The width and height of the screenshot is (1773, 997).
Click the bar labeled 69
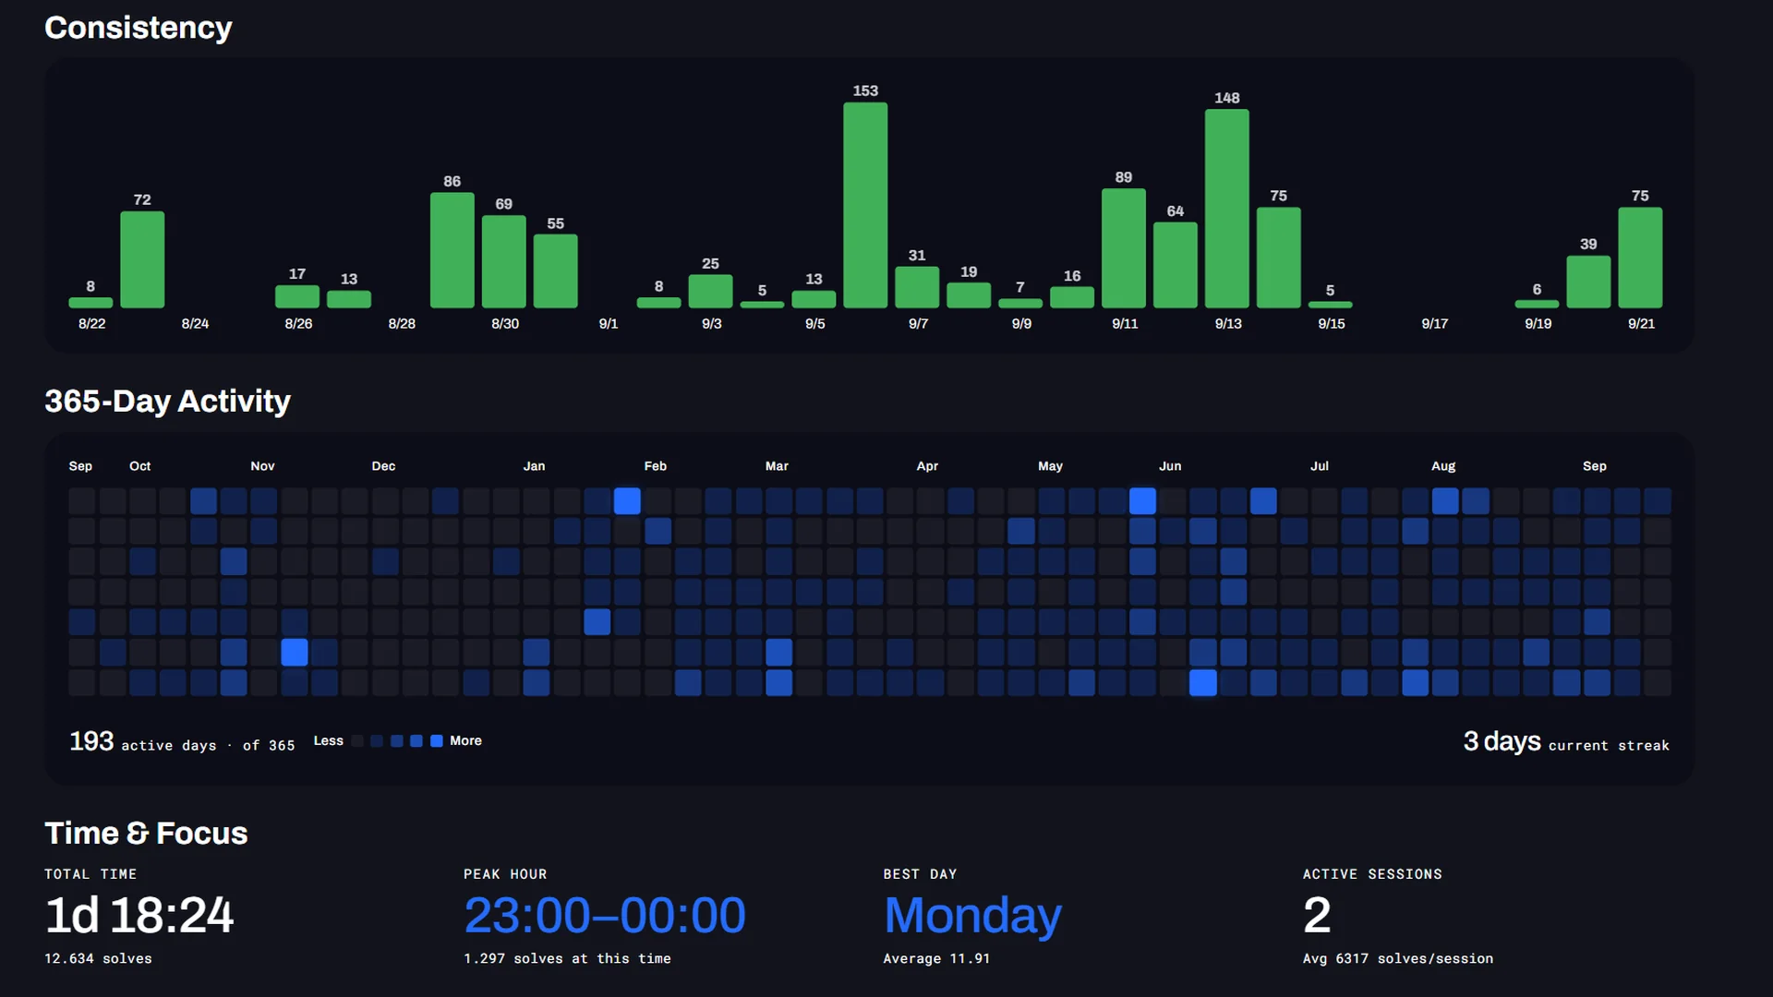click(504, 261)
